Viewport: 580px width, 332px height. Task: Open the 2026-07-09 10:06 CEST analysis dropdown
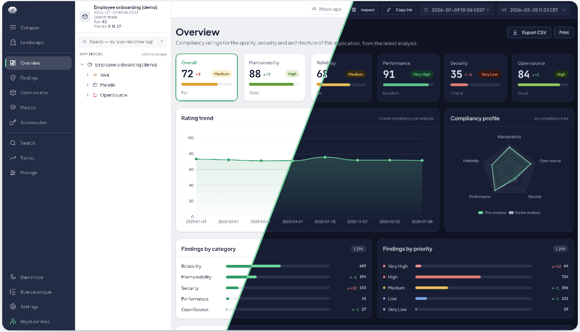[x=458, y=10]
